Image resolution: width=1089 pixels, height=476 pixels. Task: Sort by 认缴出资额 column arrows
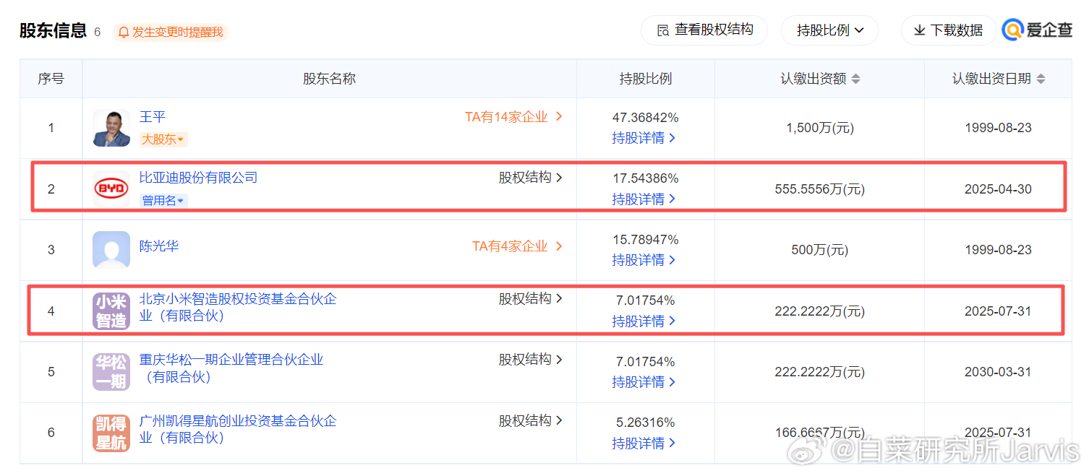point(856,79)
